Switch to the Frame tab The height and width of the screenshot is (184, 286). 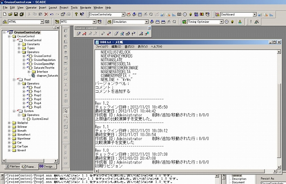click(x=29, y=167)
